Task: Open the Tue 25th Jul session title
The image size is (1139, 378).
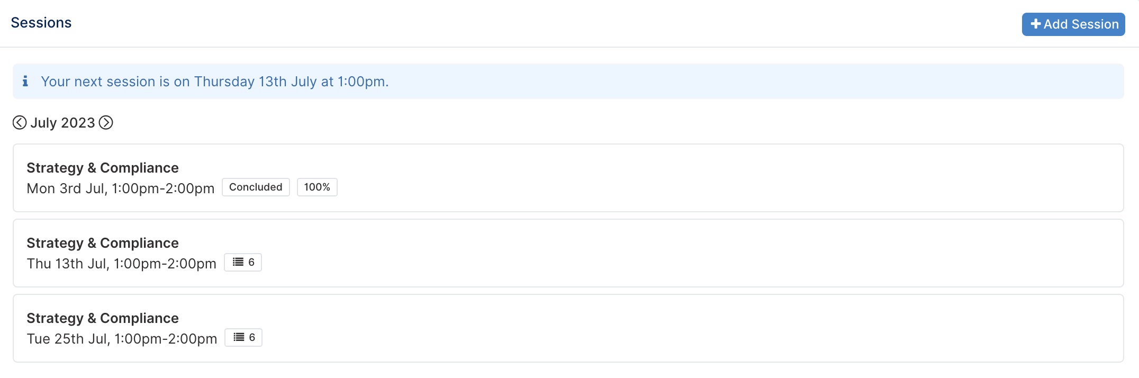Action: coord(103,318)
